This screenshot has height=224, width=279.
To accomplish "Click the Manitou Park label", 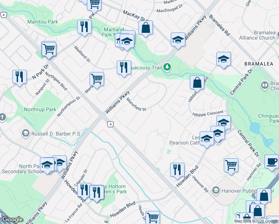I will pos(43,22).
